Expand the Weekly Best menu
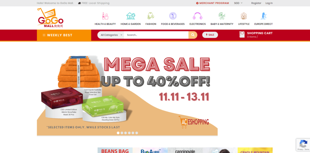The width and height of the screenshot is (310, 153). [x=64, y=35]
